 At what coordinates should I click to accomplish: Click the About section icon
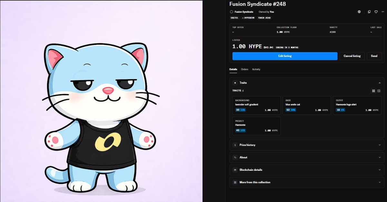pyautogui.click(x=235, y=158)
